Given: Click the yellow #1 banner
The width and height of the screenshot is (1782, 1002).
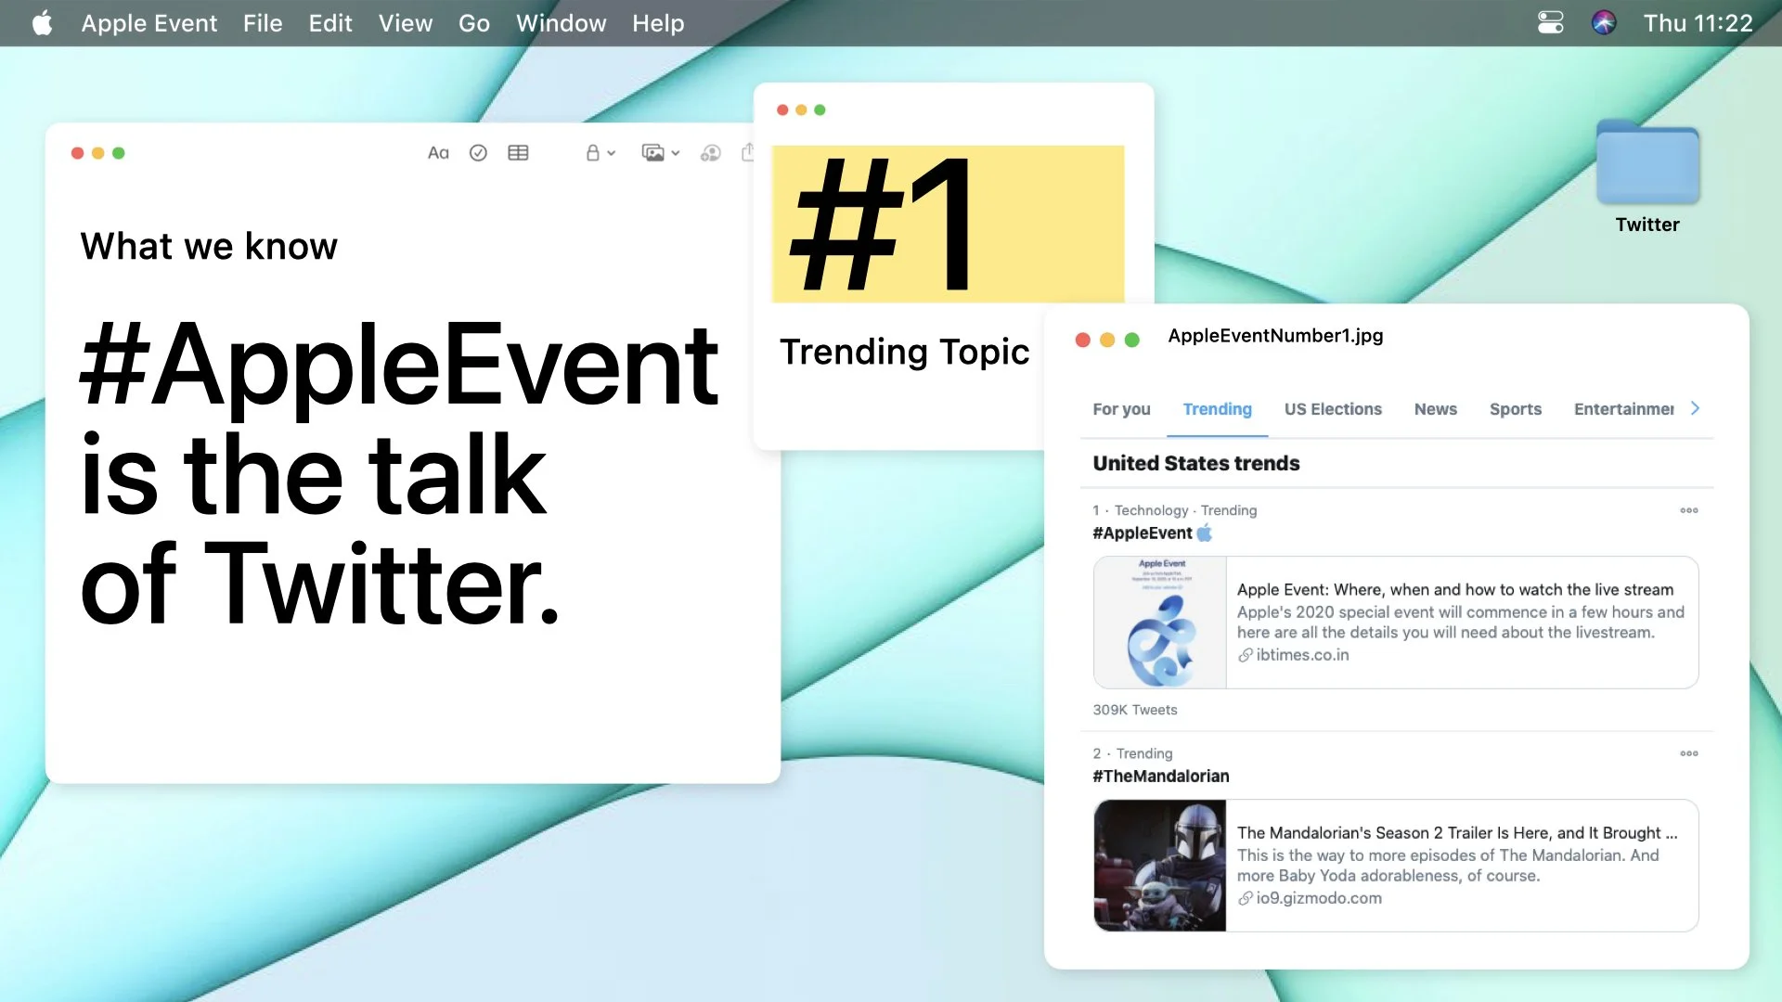Looking at the screenshot, I should [x=947, y=224].
